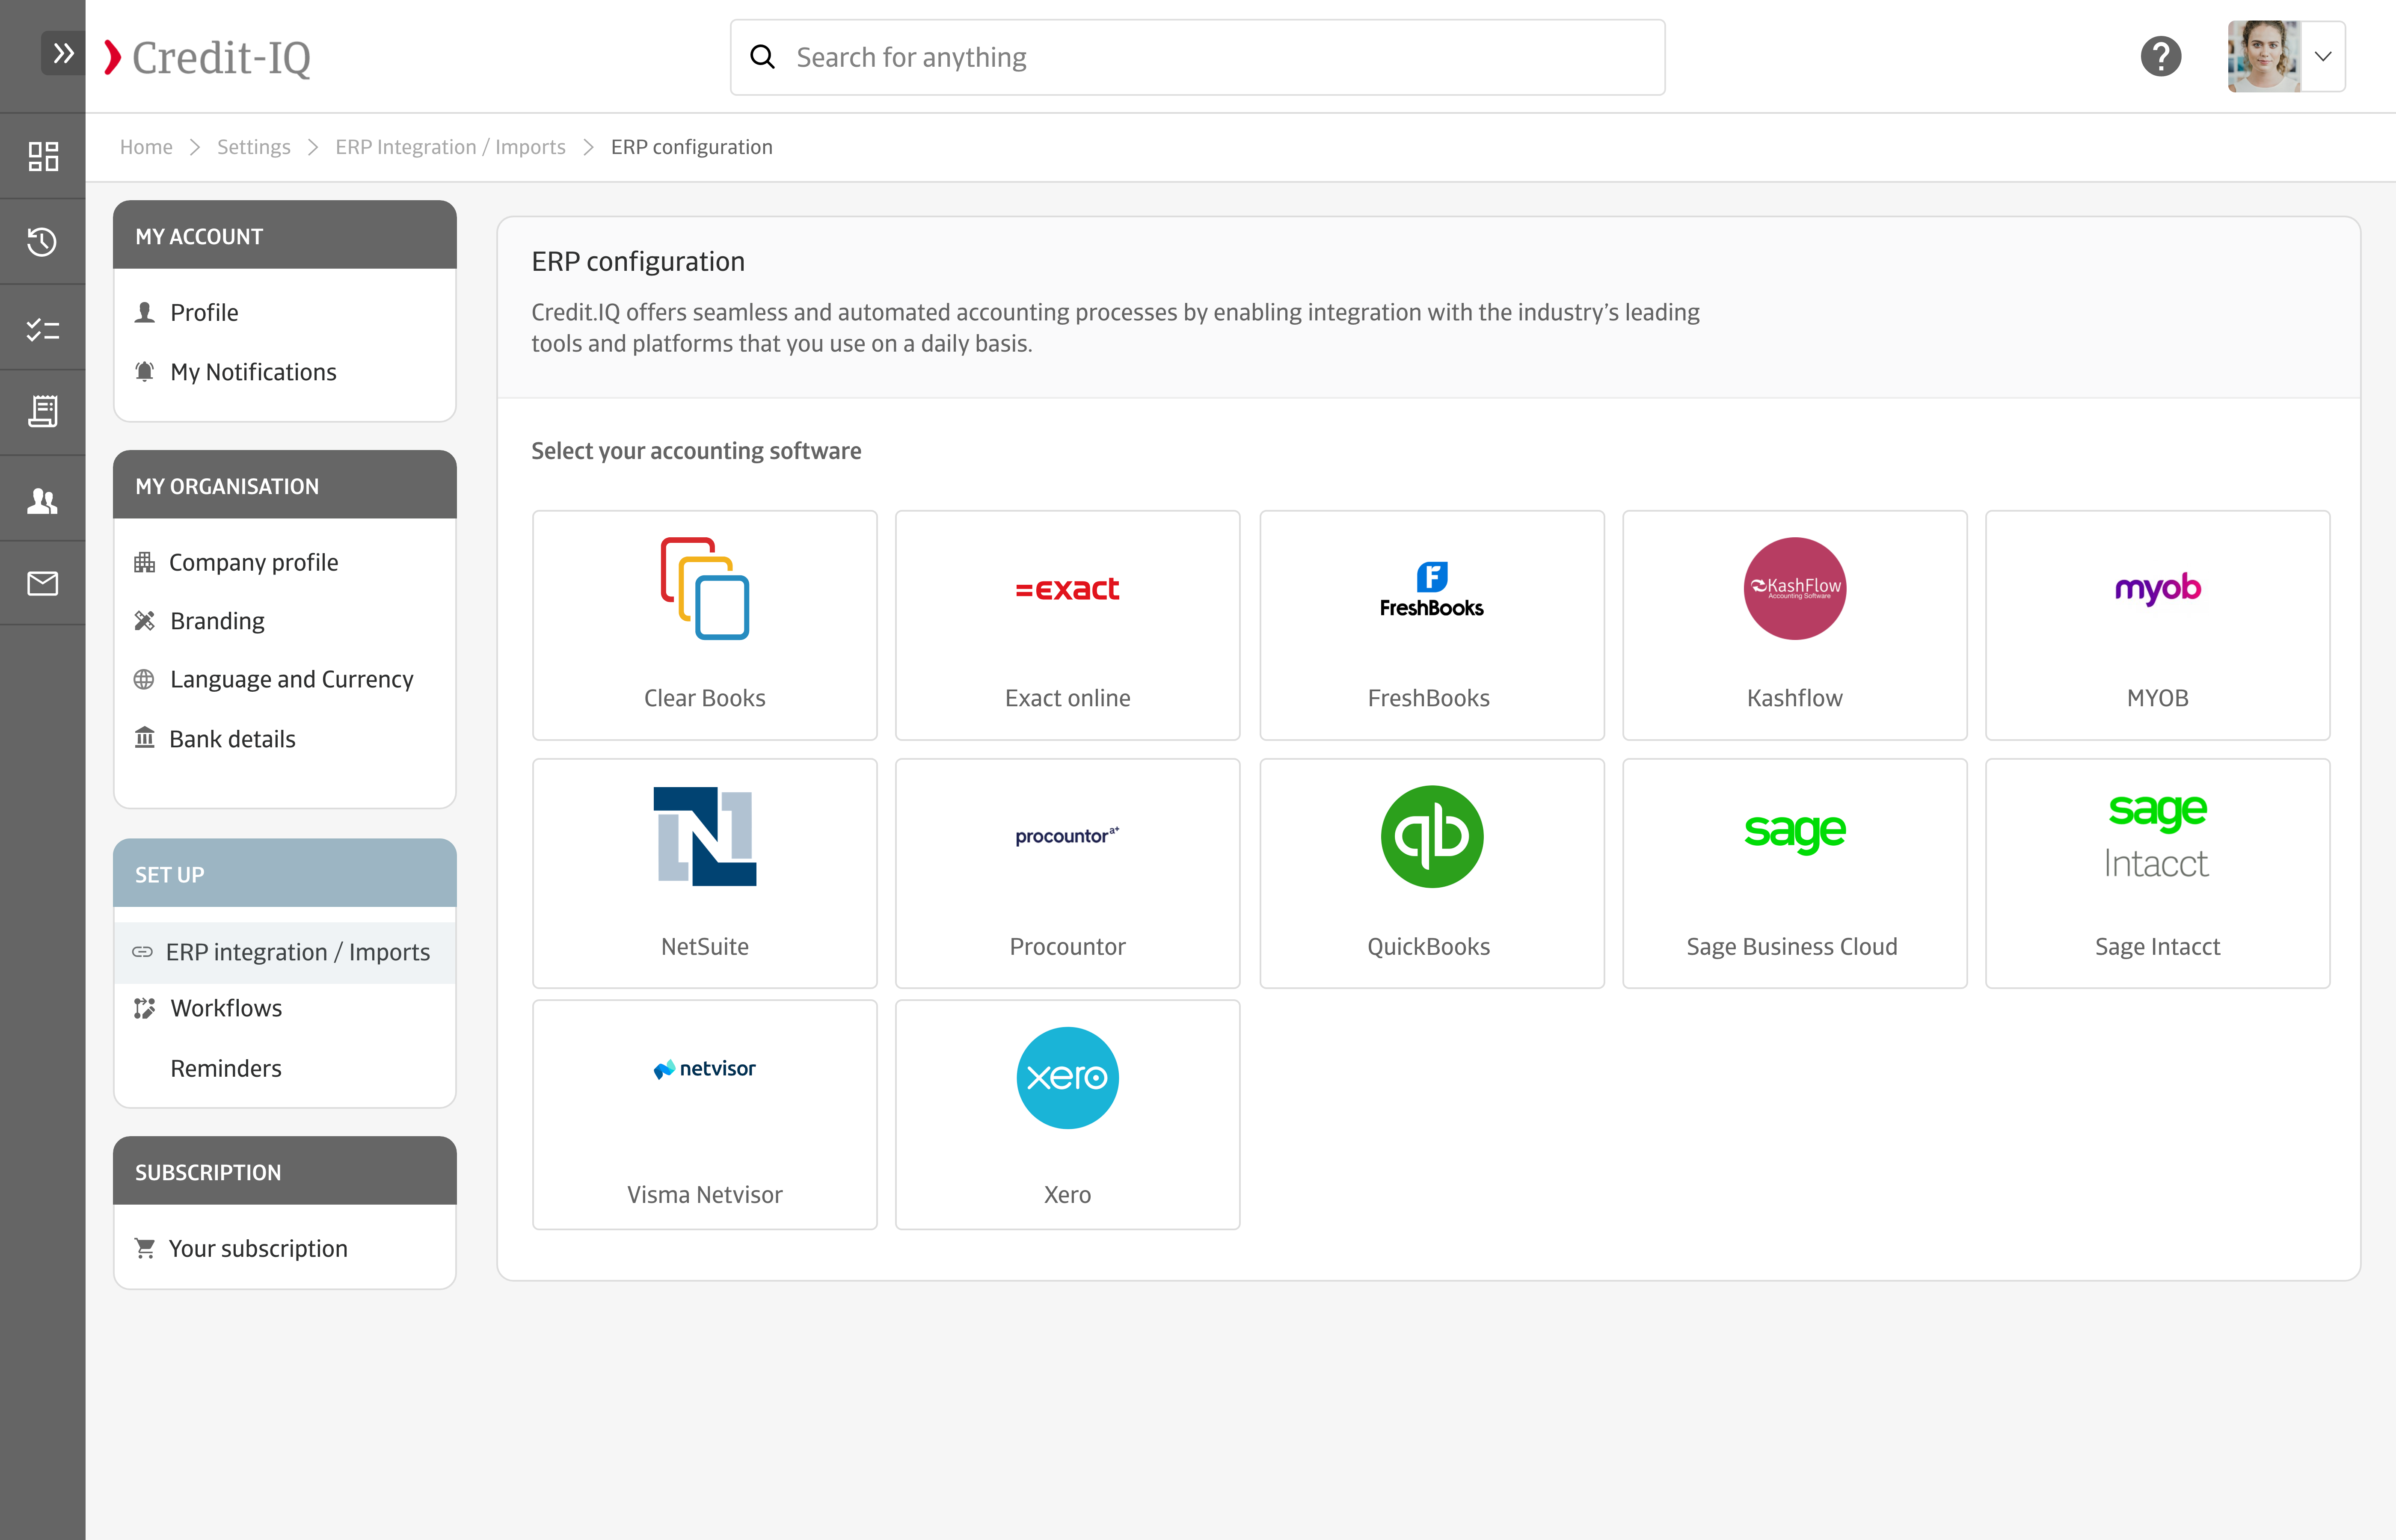
Task: Click the user avatar photo
Action: pyautogui.click(x=2263, y=57)
